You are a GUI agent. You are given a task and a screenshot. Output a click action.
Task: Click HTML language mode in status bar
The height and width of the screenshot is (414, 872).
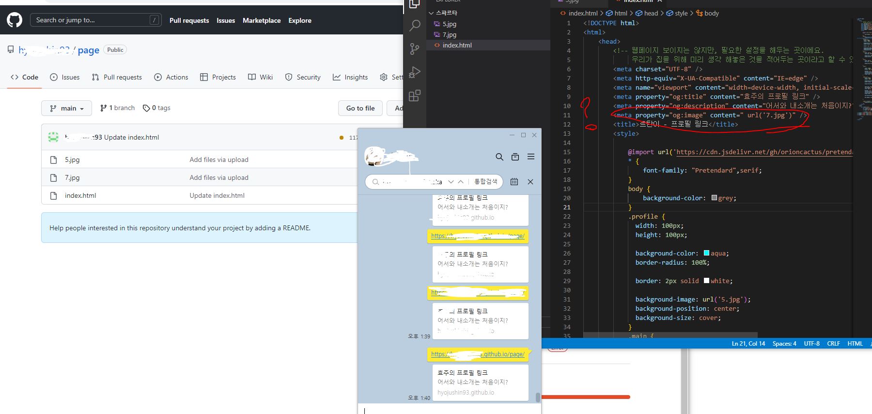pos(855,344)
